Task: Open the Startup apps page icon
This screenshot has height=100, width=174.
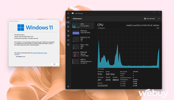Action: pos(68,31)
